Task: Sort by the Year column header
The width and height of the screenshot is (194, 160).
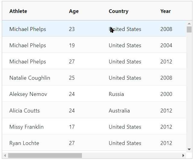Action: point(166,11)
